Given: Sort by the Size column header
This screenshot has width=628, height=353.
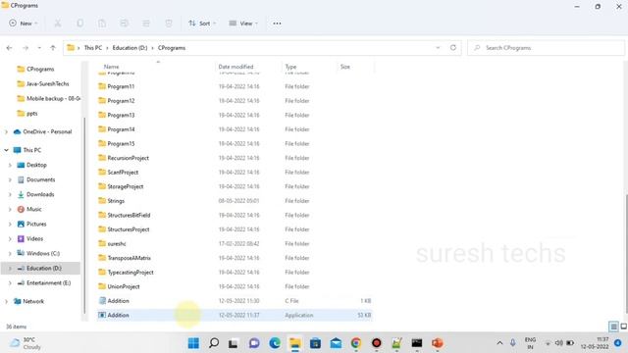Looking at the screenshot, I should pyautogui.click(x=345, y=67).
